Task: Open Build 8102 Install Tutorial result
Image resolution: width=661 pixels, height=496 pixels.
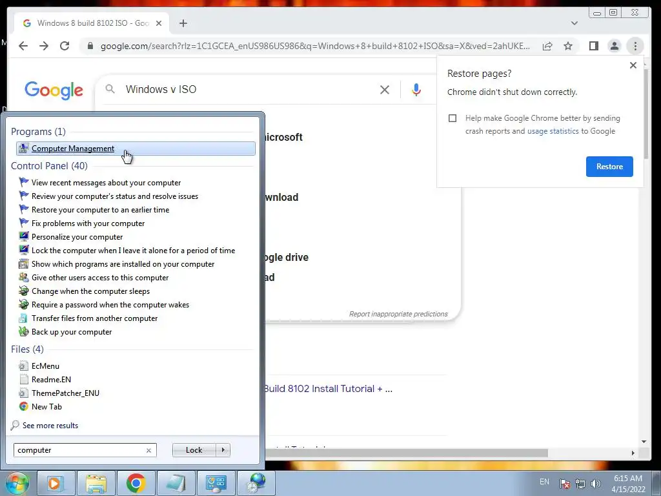Action: 328,388
